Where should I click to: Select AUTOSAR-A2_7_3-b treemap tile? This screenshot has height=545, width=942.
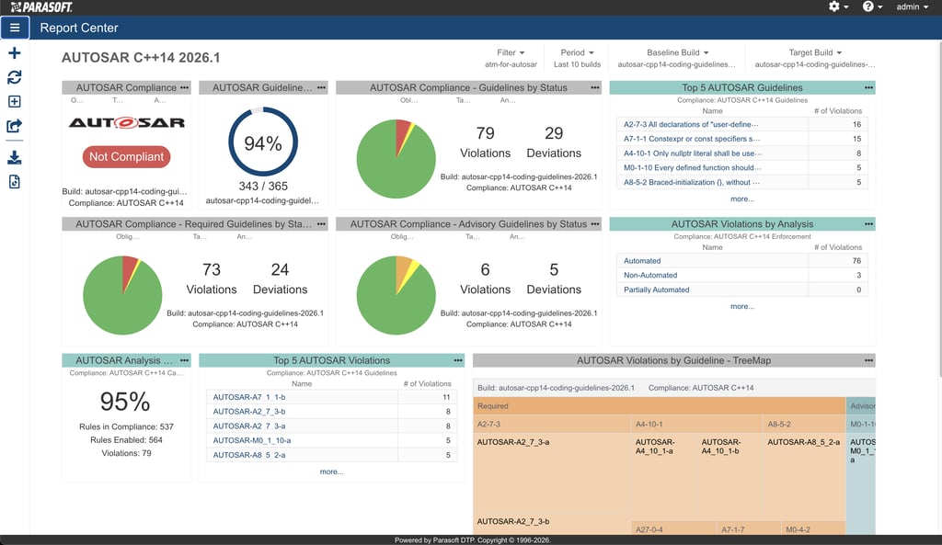pyautogui.click(x=552, y=524)
